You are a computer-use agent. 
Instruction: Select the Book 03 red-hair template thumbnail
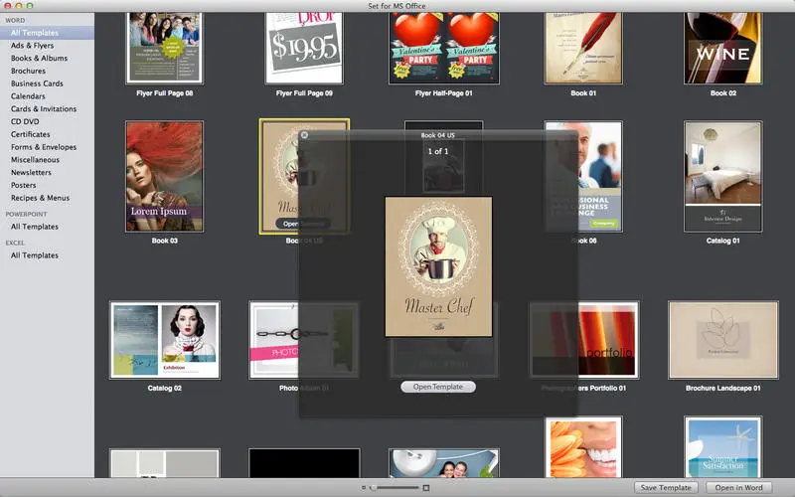(164, 177)
